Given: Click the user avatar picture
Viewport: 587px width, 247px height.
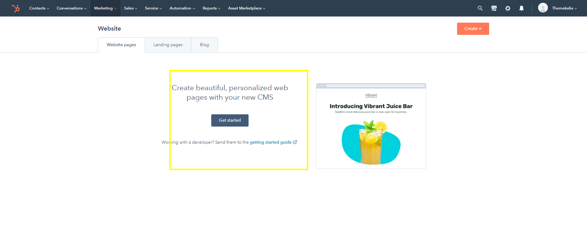Looking at the screenshot, I should tap(543, 8).
